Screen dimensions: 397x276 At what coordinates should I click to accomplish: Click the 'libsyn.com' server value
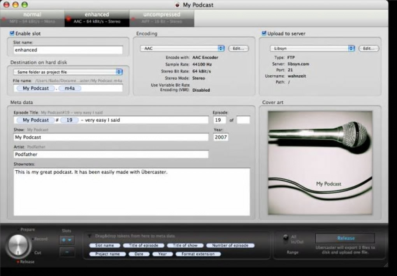[x=298, y=64]
